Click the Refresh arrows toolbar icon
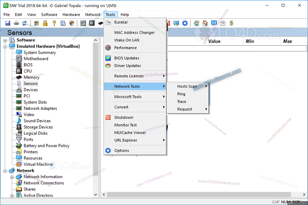Screen dimensions: 308x205 click(24, 23)
